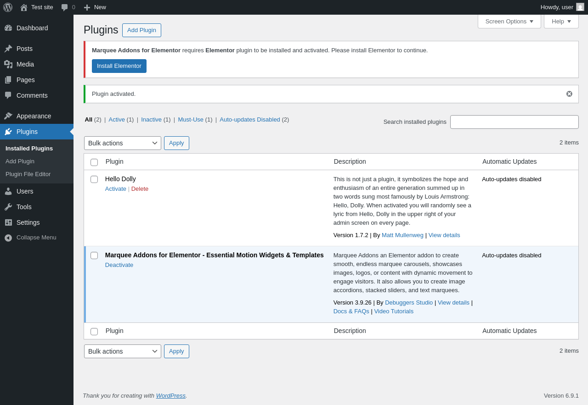Deactivate the Marquee Addons plugin
Screen dimensions: 588x405
pyautogui.click(x=119, y=265)
